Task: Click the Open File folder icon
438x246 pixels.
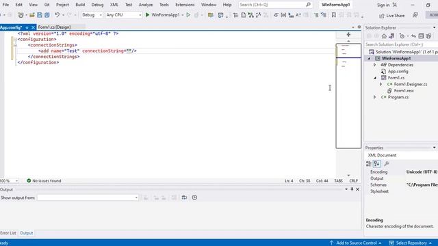Action: pyautogui.click(x=32, y=15)
